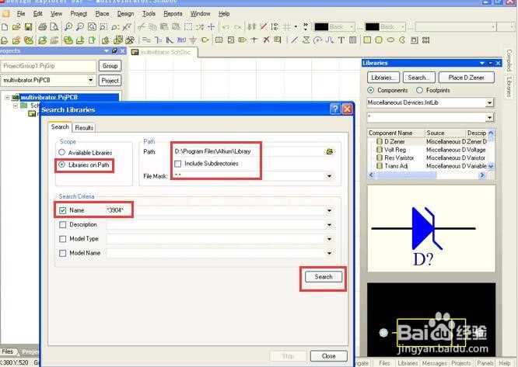Browse for path with folder icon

[x=329, y=151]
